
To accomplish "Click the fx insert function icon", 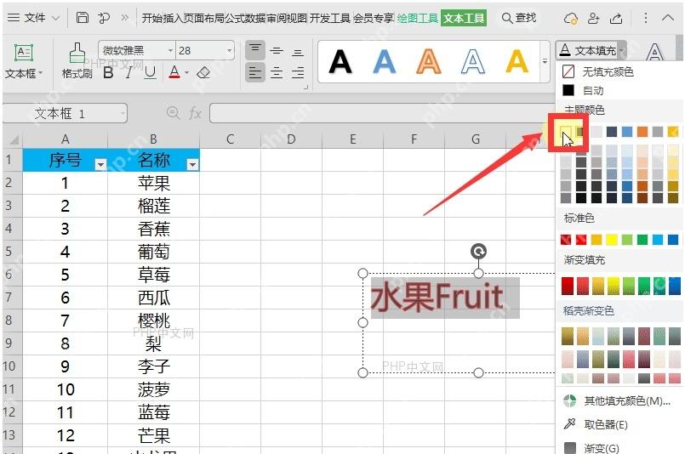I will (x=195, y=114).
